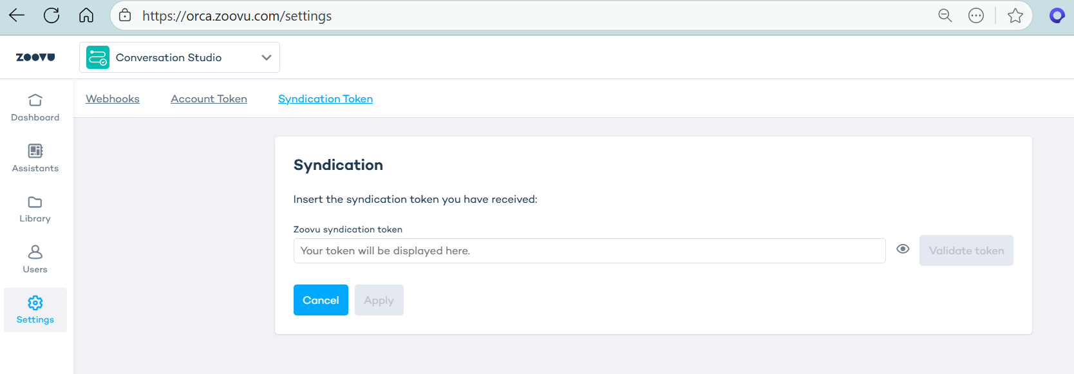The image size is (1074, 374).
Task: Select the Assistants icon in the sidebar
Action: (x=35, y=158)
